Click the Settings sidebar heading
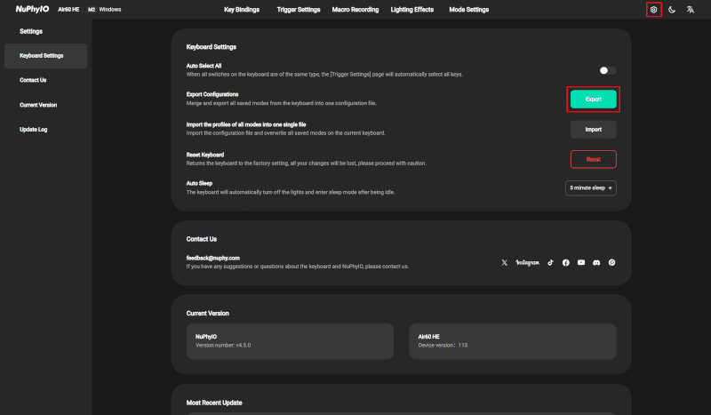 pos(31,31)
